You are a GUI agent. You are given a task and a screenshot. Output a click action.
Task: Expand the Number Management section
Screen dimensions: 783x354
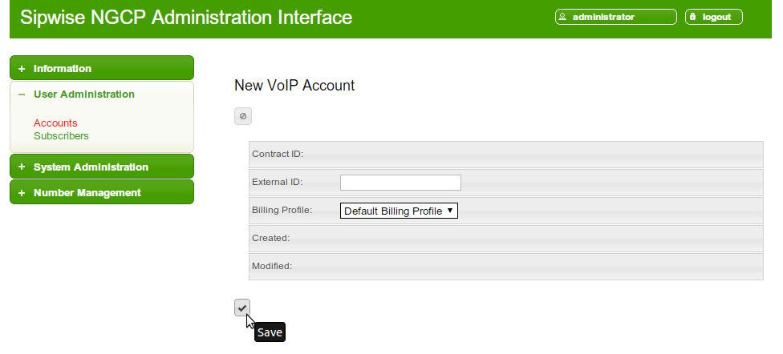point(102,192)
